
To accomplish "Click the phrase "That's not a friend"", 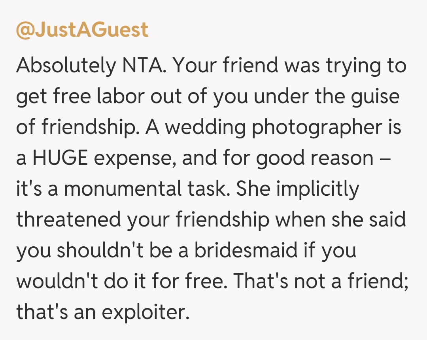I will pos(320,281).
